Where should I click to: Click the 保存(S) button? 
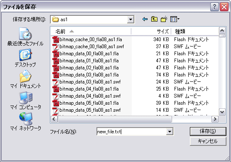[x=208, y=131]
